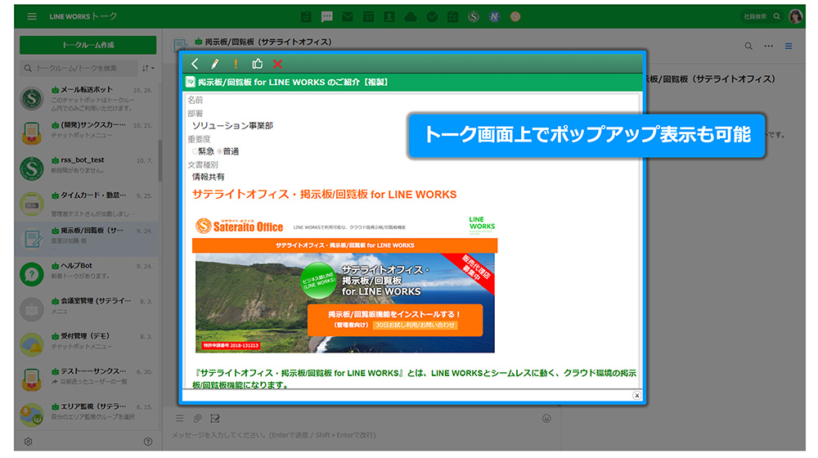Click the Sateraito Office logo in popup
This screenshot has width=818, height=458.
(x=240, y=226)
